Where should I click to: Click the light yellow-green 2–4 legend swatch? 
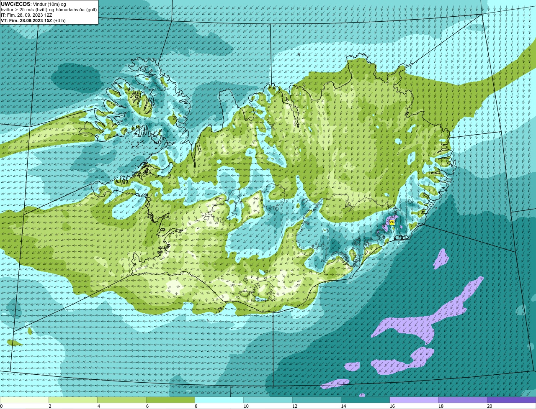[73, 400]
